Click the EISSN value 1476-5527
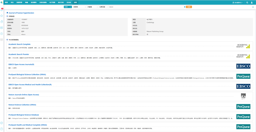This screenshot has width=256, height=132. pyautogui.click(x=25, y=28)
